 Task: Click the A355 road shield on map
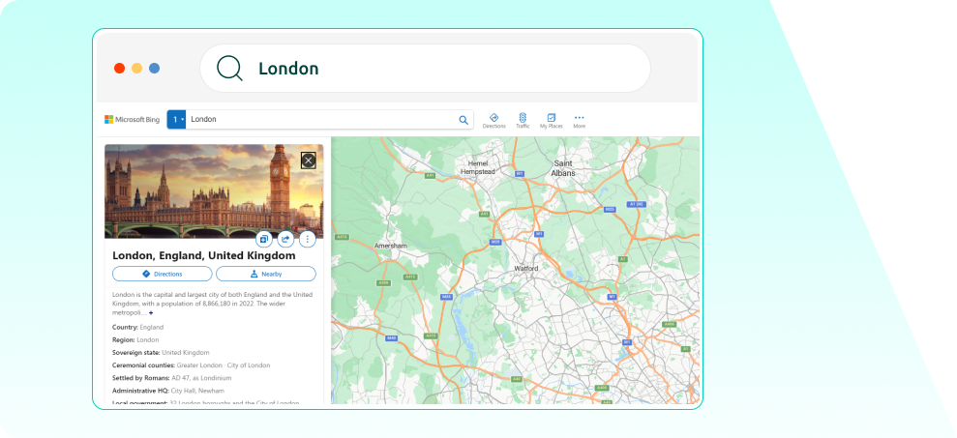tap(383, 283)
